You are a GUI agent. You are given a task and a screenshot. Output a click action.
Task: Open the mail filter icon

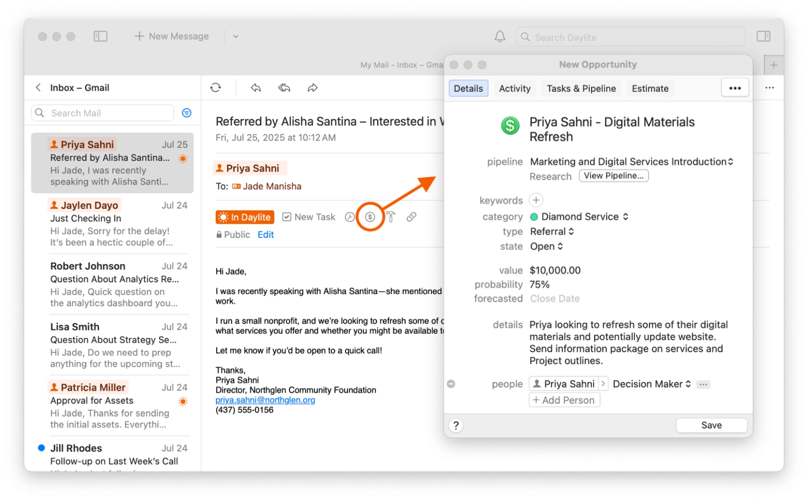click(187, 113)
